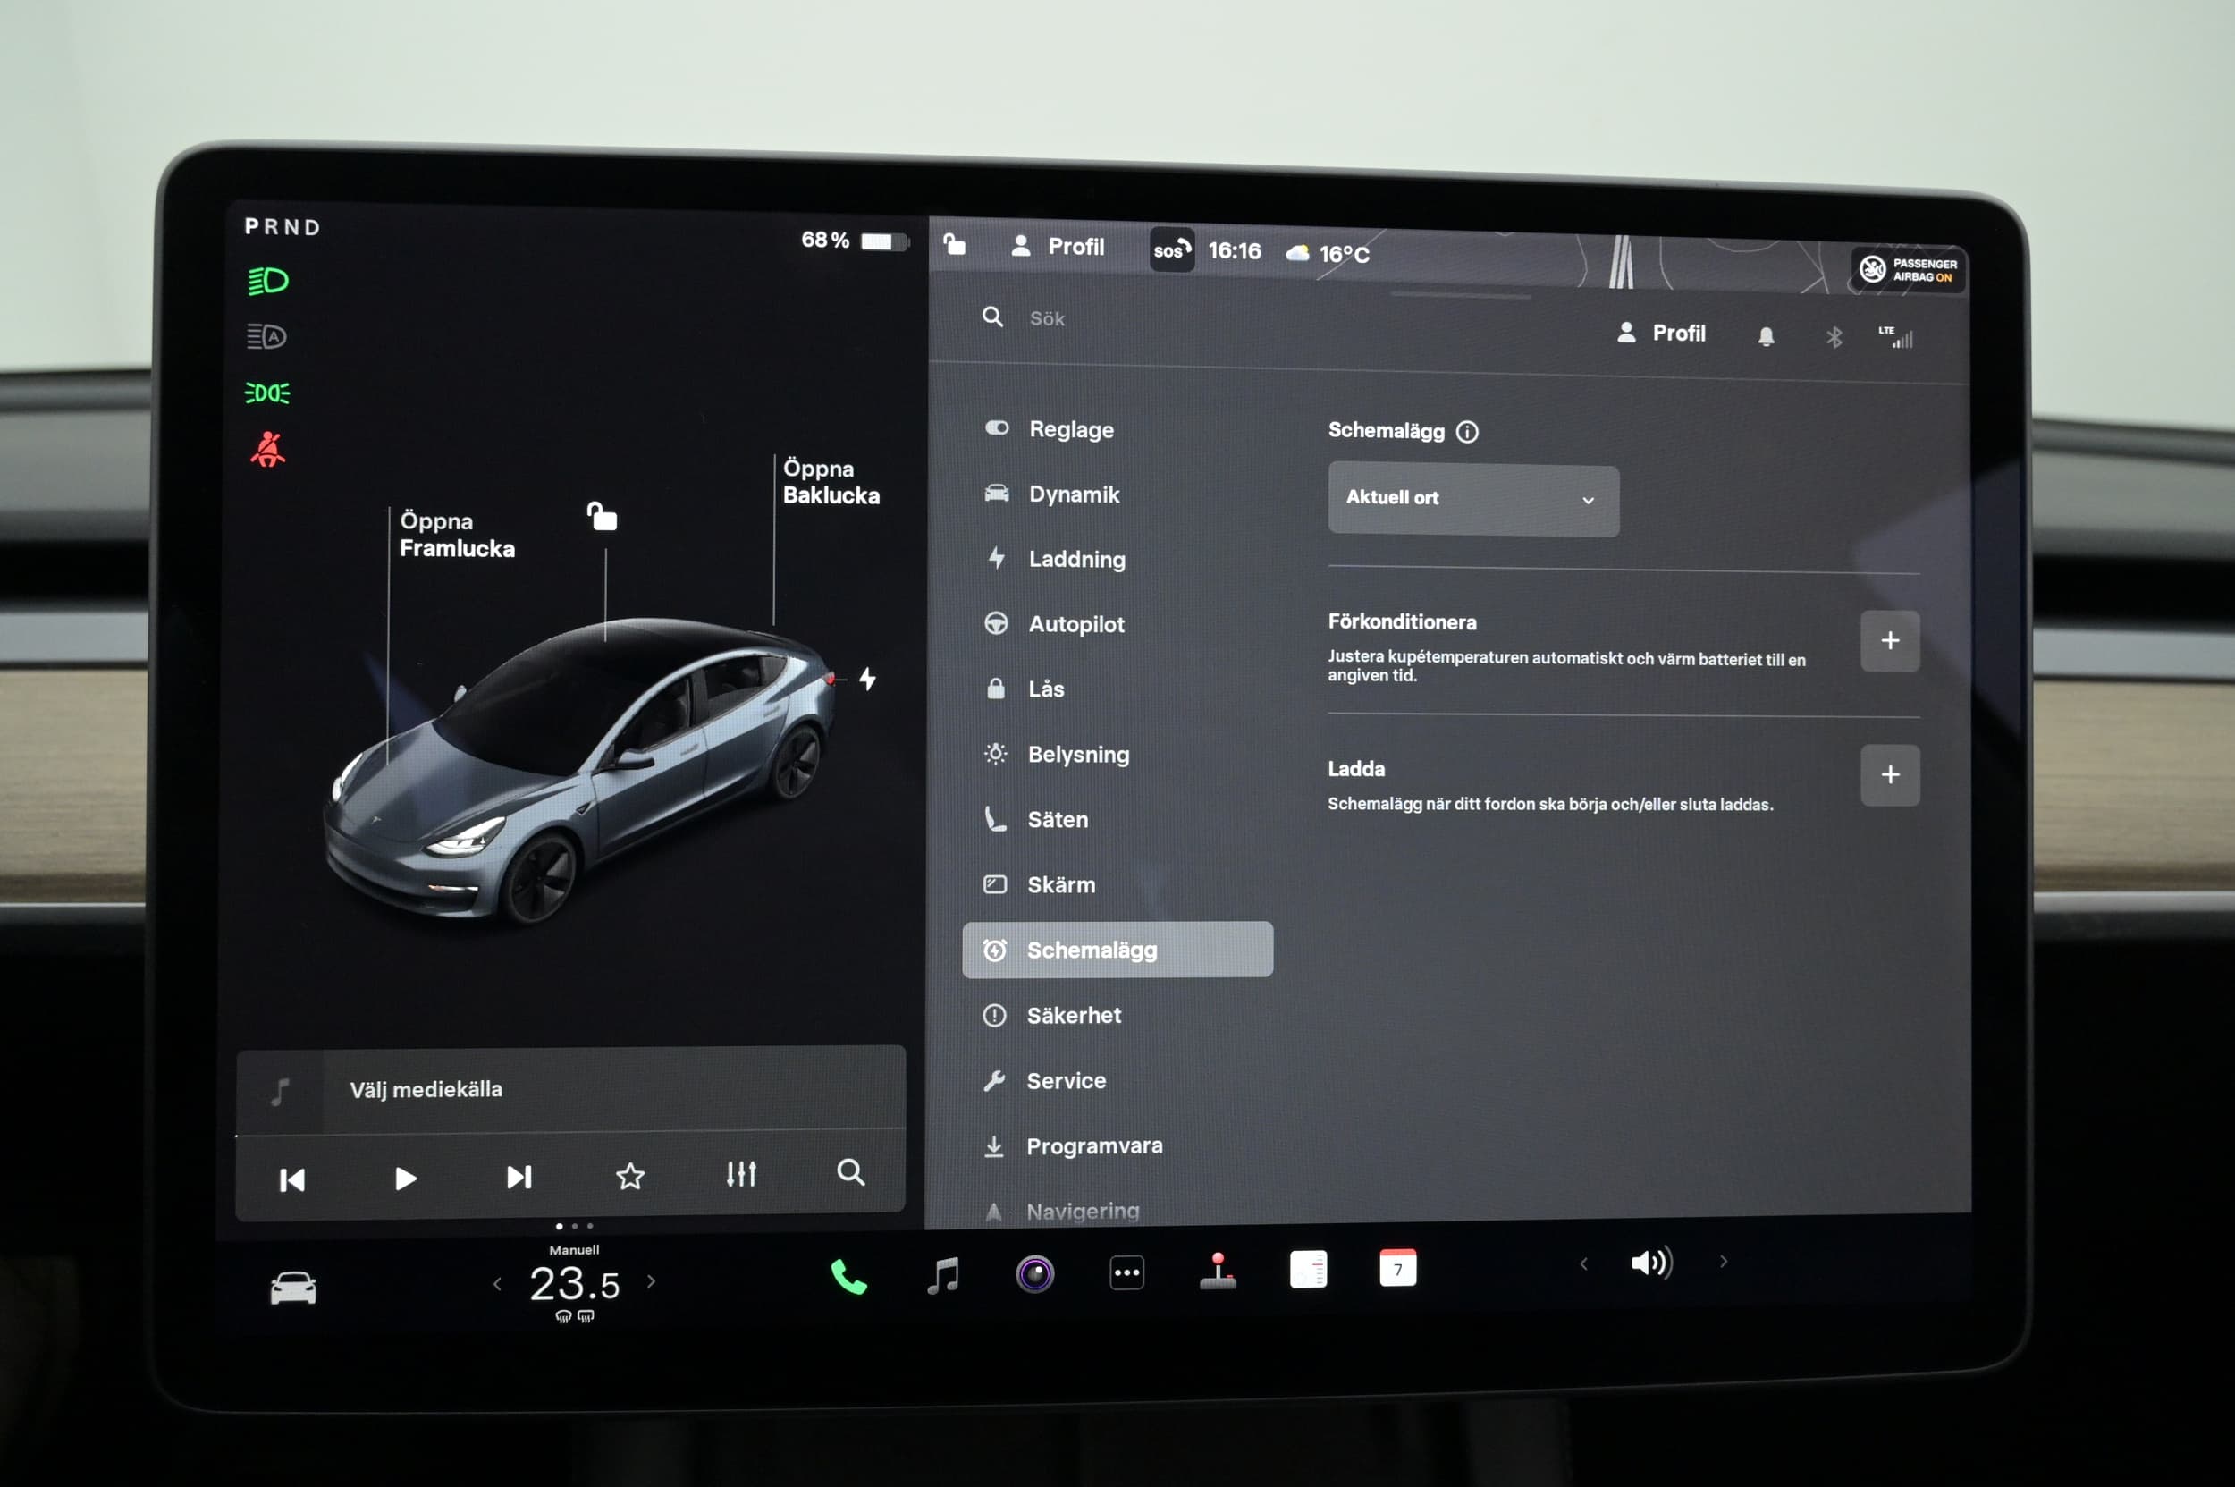Expand the Aktuell ort dropdown

[1472, 499]
